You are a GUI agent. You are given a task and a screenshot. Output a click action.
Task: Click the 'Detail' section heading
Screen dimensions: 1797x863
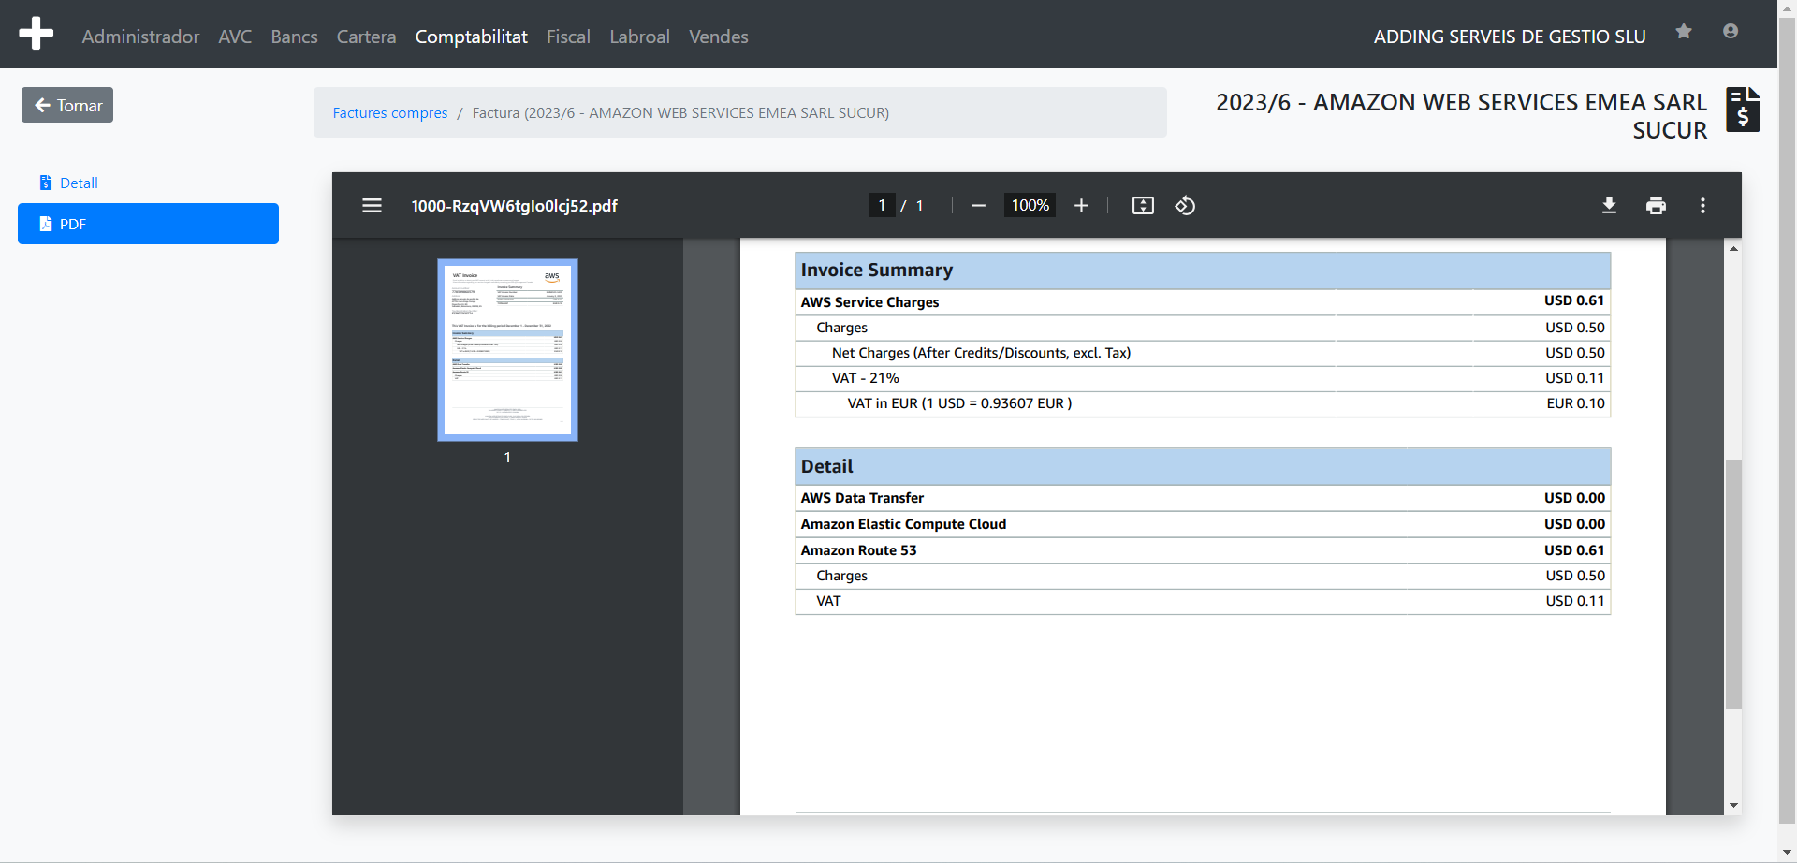pos(826,466)
